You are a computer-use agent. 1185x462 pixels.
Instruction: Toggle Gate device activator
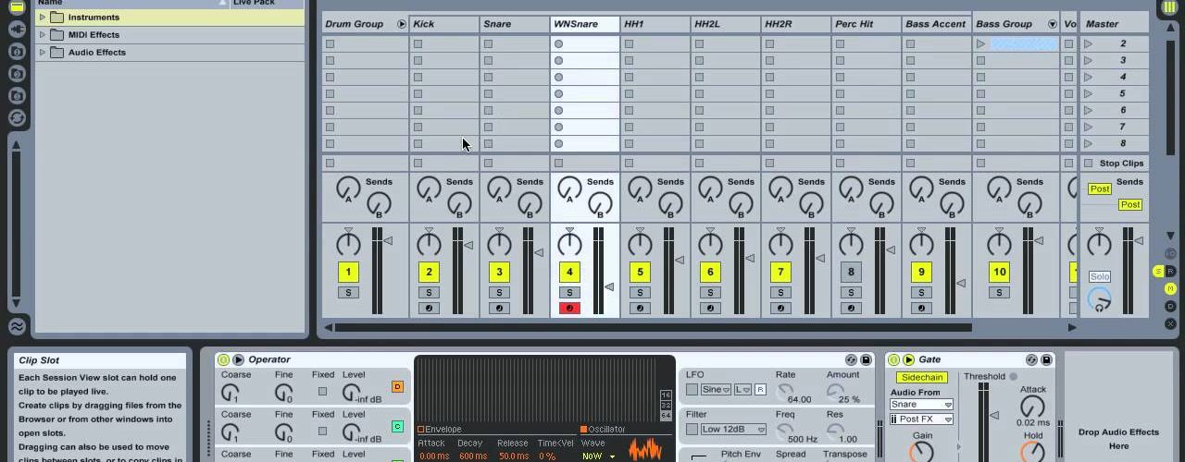(893, 359)
